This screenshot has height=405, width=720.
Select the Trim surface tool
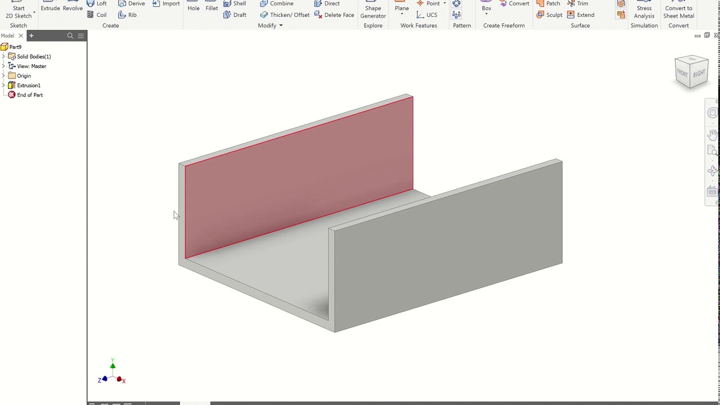pyautogui.click(x=577, y=3)
